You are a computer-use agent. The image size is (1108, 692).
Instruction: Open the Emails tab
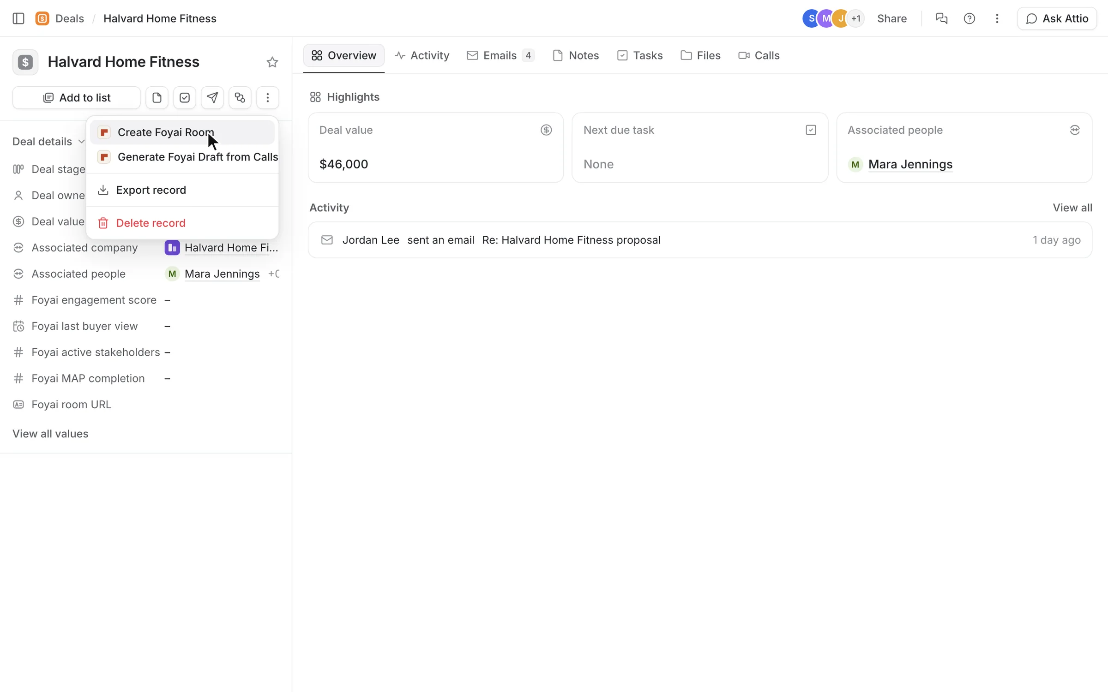pyautogui.click(x=501, y=55)
